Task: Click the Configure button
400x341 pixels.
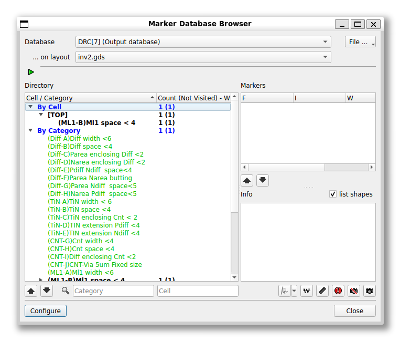Action: pyautogui.click(x=46, y=311)
